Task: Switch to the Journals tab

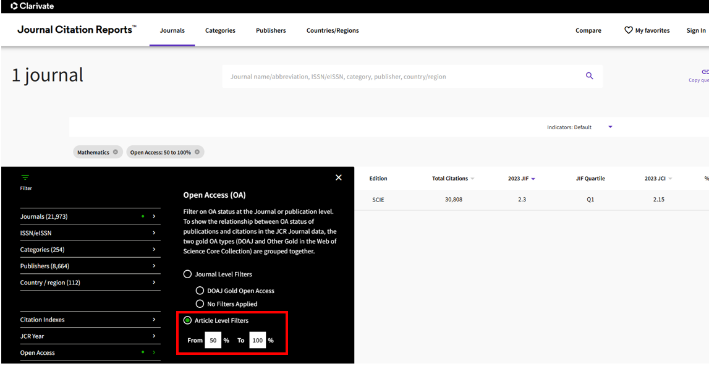Action: tap(172, 30)
